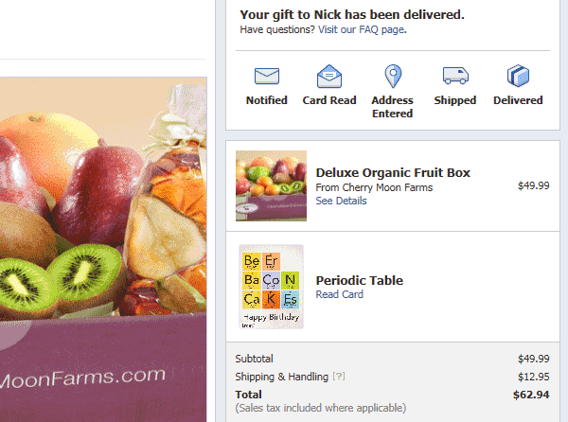This screenshot has width=568, height=422.
Task: Click the Delivered package box icon
Action: pyautogui.click(x=518, y=76)
